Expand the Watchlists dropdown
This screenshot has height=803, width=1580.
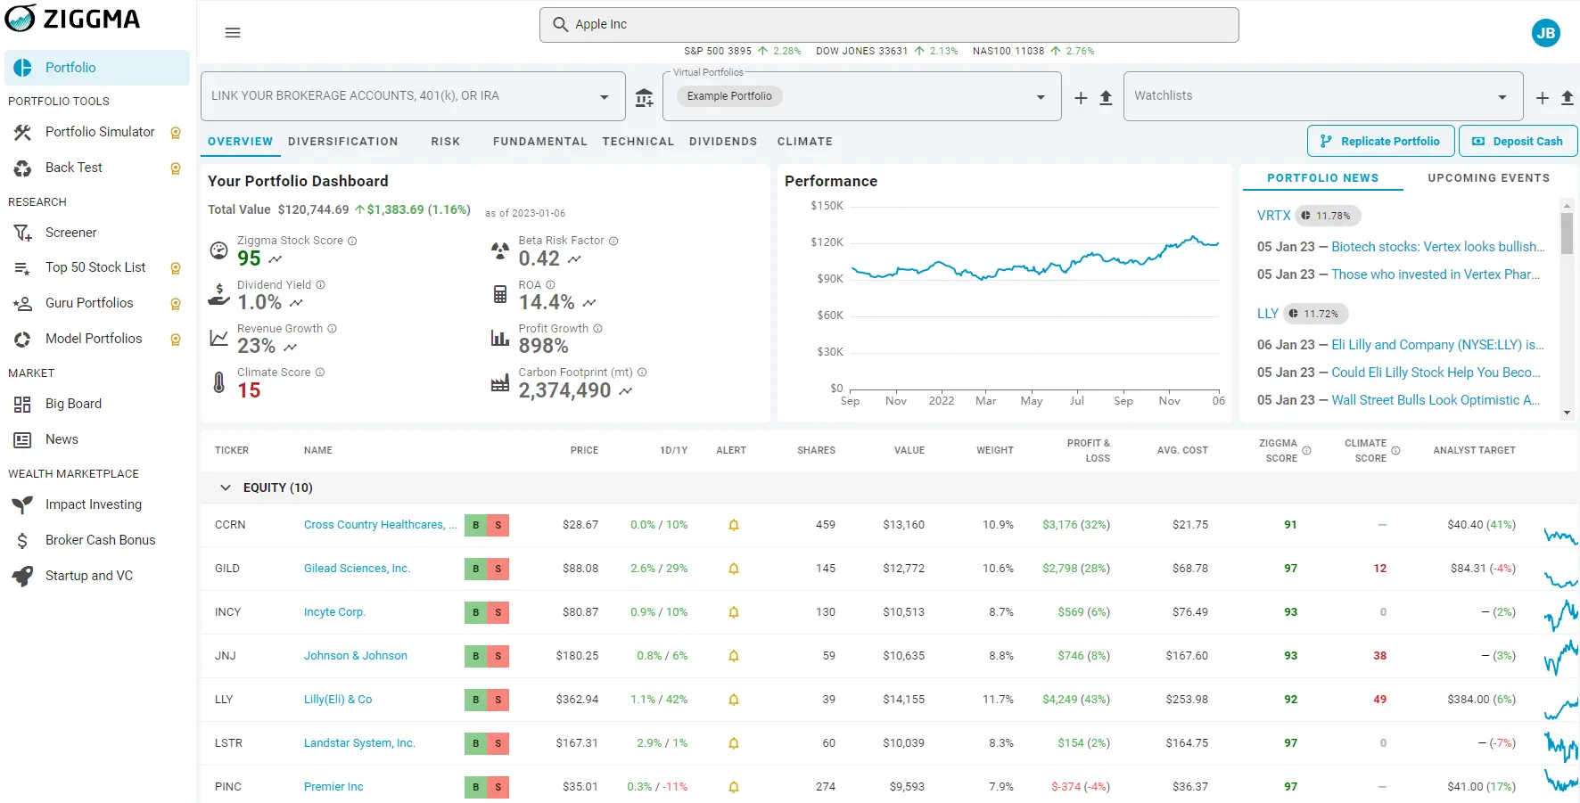1502,97
